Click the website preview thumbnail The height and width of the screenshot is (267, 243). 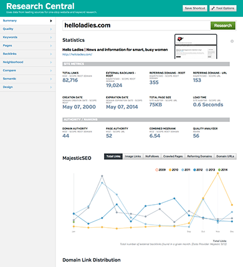pyautogui.click(x=196, y=47)
